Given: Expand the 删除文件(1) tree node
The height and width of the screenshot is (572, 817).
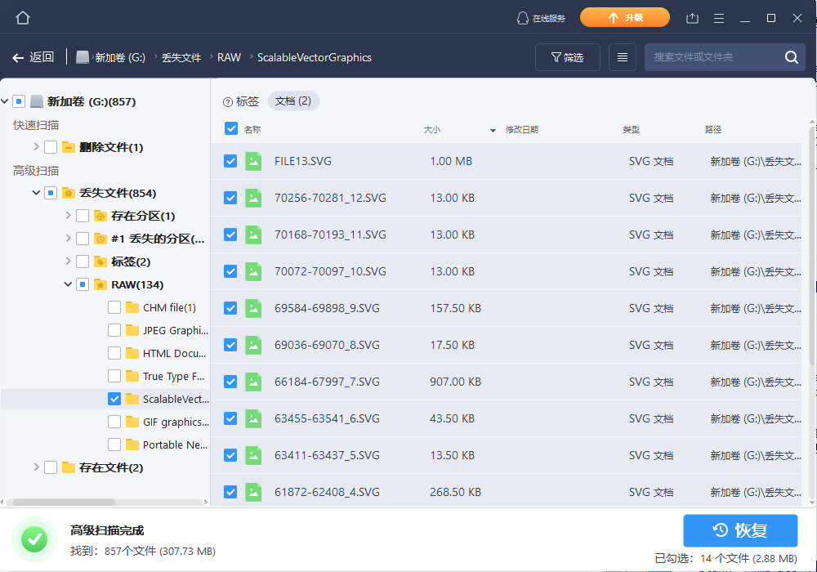Looking at the screenshot, I should tap(36, 147).
